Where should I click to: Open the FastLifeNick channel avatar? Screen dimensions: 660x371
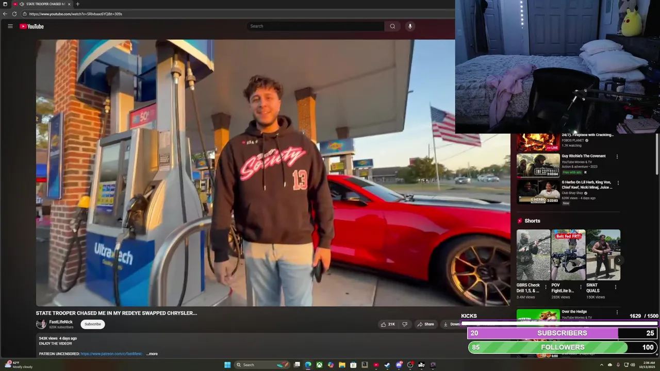pyautogui.click(x=41, y=324)
